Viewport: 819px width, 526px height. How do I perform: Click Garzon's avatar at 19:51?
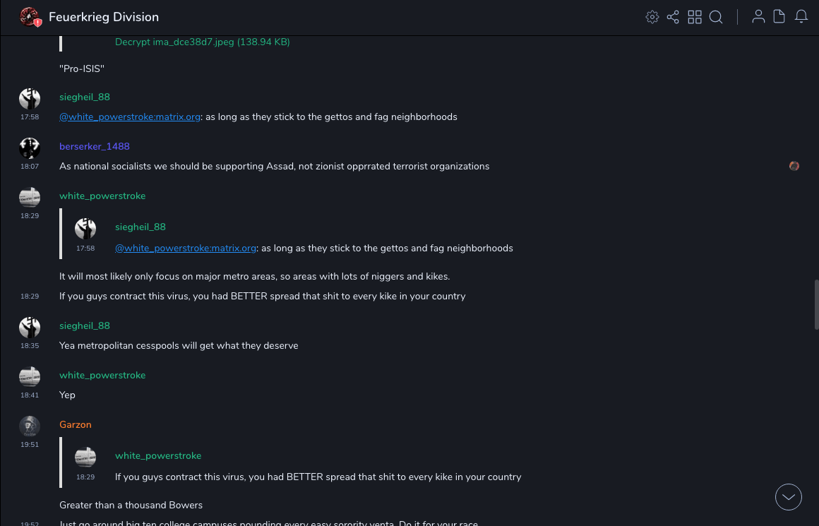[30, 426]
